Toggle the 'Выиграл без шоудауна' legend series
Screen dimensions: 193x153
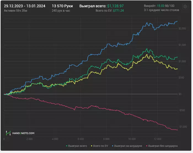[x=162, y=146]
